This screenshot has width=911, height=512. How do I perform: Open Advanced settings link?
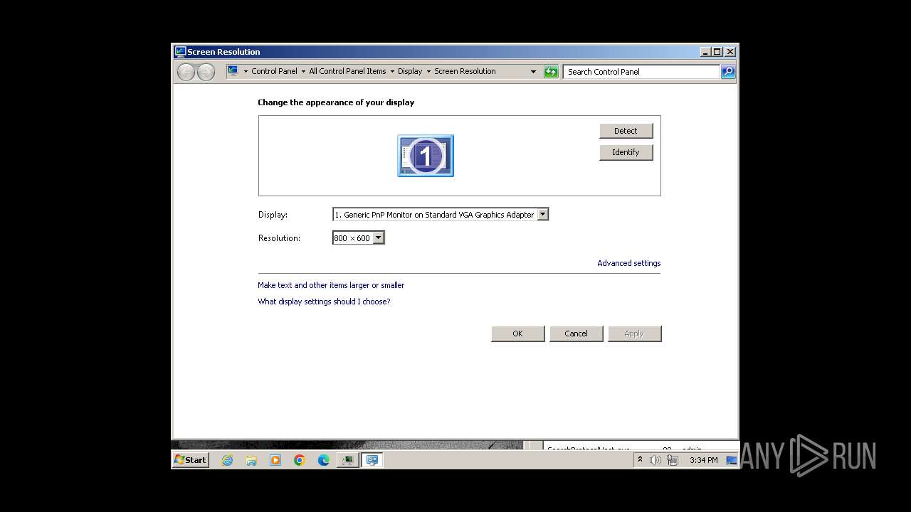tap(629, 263)
